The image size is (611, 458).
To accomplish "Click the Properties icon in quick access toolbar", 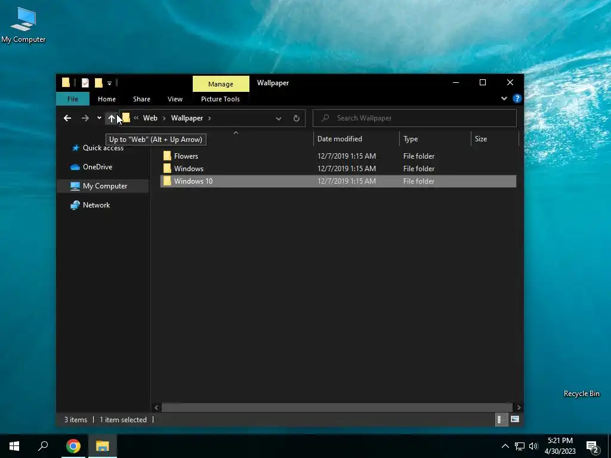I will tap(85, 82).
